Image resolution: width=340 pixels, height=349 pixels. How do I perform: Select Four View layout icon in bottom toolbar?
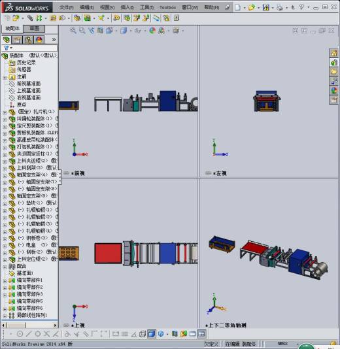[201, 334]
